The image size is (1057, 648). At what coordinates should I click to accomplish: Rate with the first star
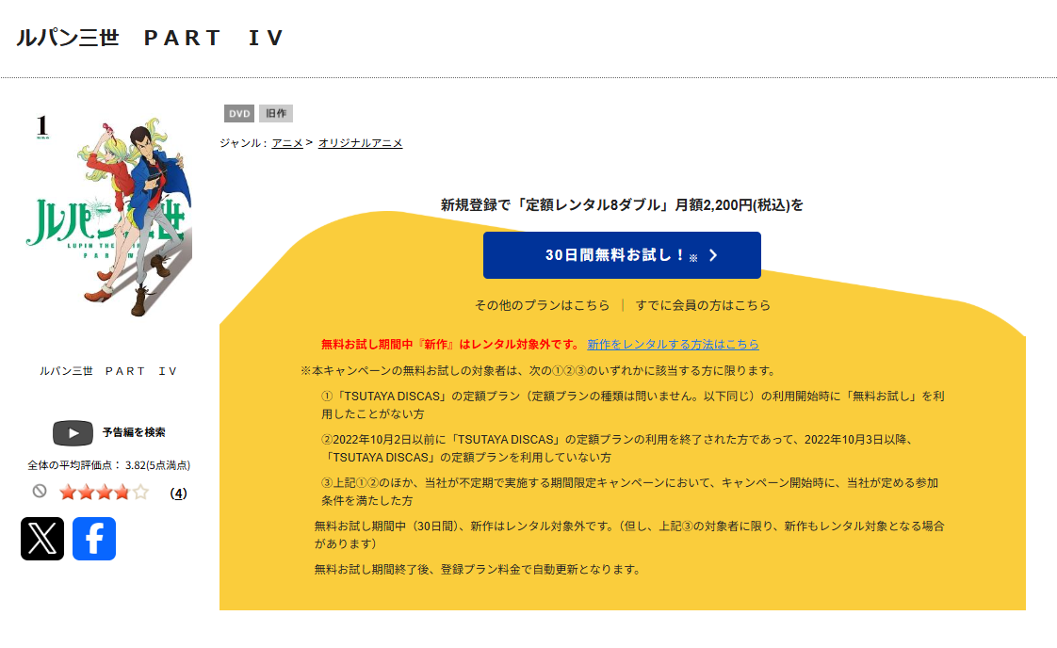(68, 493)
